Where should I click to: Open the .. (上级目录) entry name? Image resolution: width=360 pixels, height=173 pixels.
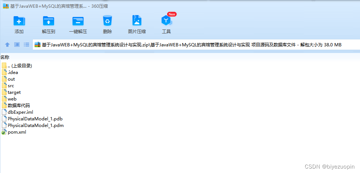(20, 66)
